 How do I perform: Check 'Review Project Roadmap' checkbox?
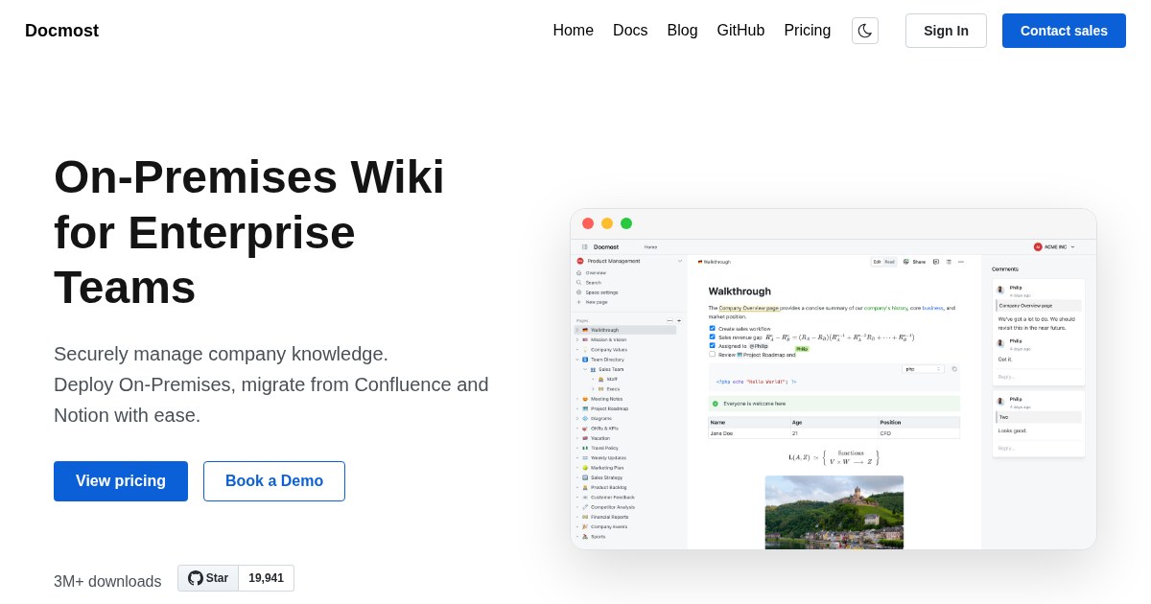point(712,354)
